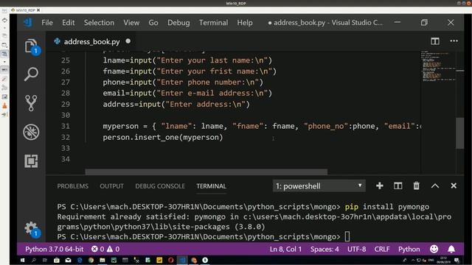The image size is (472, 265).
Task: Open the editor More Actions ellipsis
Action: [454, 41]
